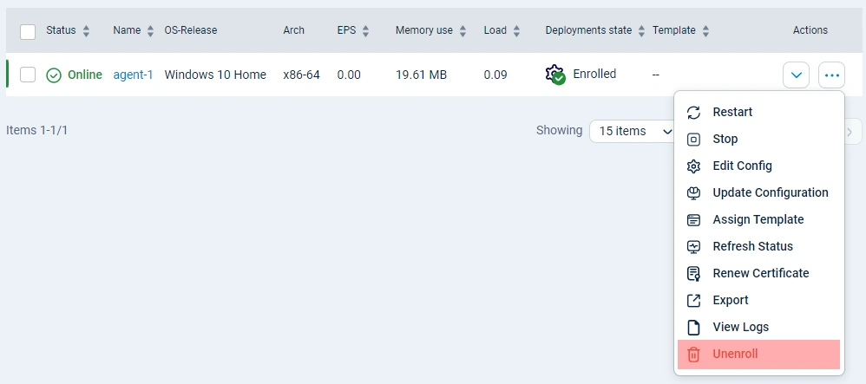Click the Stop icon in the menu
Viewport: 866px width, 384px height.
tap(693, 140)
